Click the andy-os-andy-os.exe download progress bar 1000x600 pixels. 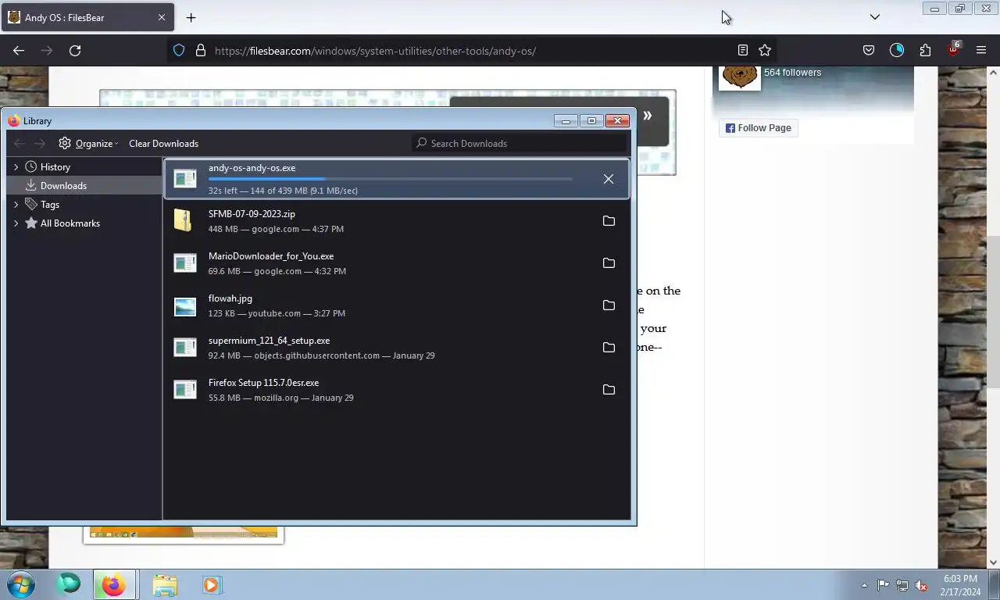click(x=390, y=179)
